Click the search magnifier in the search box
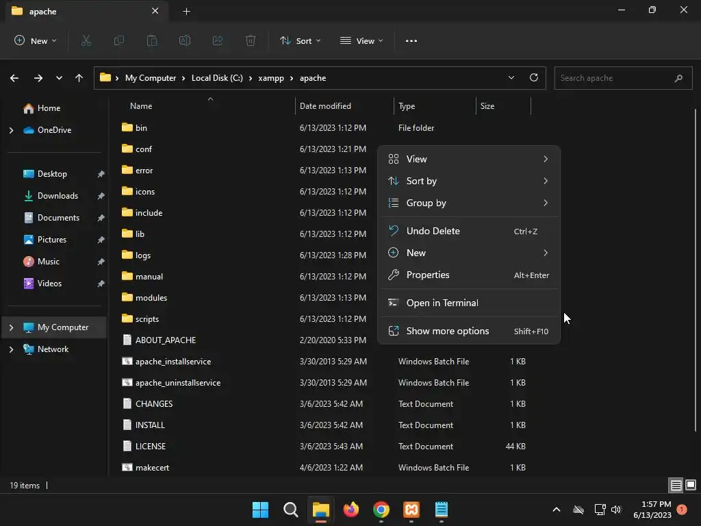The width and height of the screenshot is (701, 526). coord(678,78)
